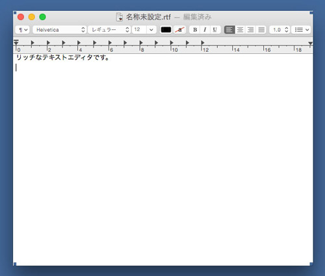325x276 pixels.
Task: Open the paragraph styles menu
Action: click(22, 30)
